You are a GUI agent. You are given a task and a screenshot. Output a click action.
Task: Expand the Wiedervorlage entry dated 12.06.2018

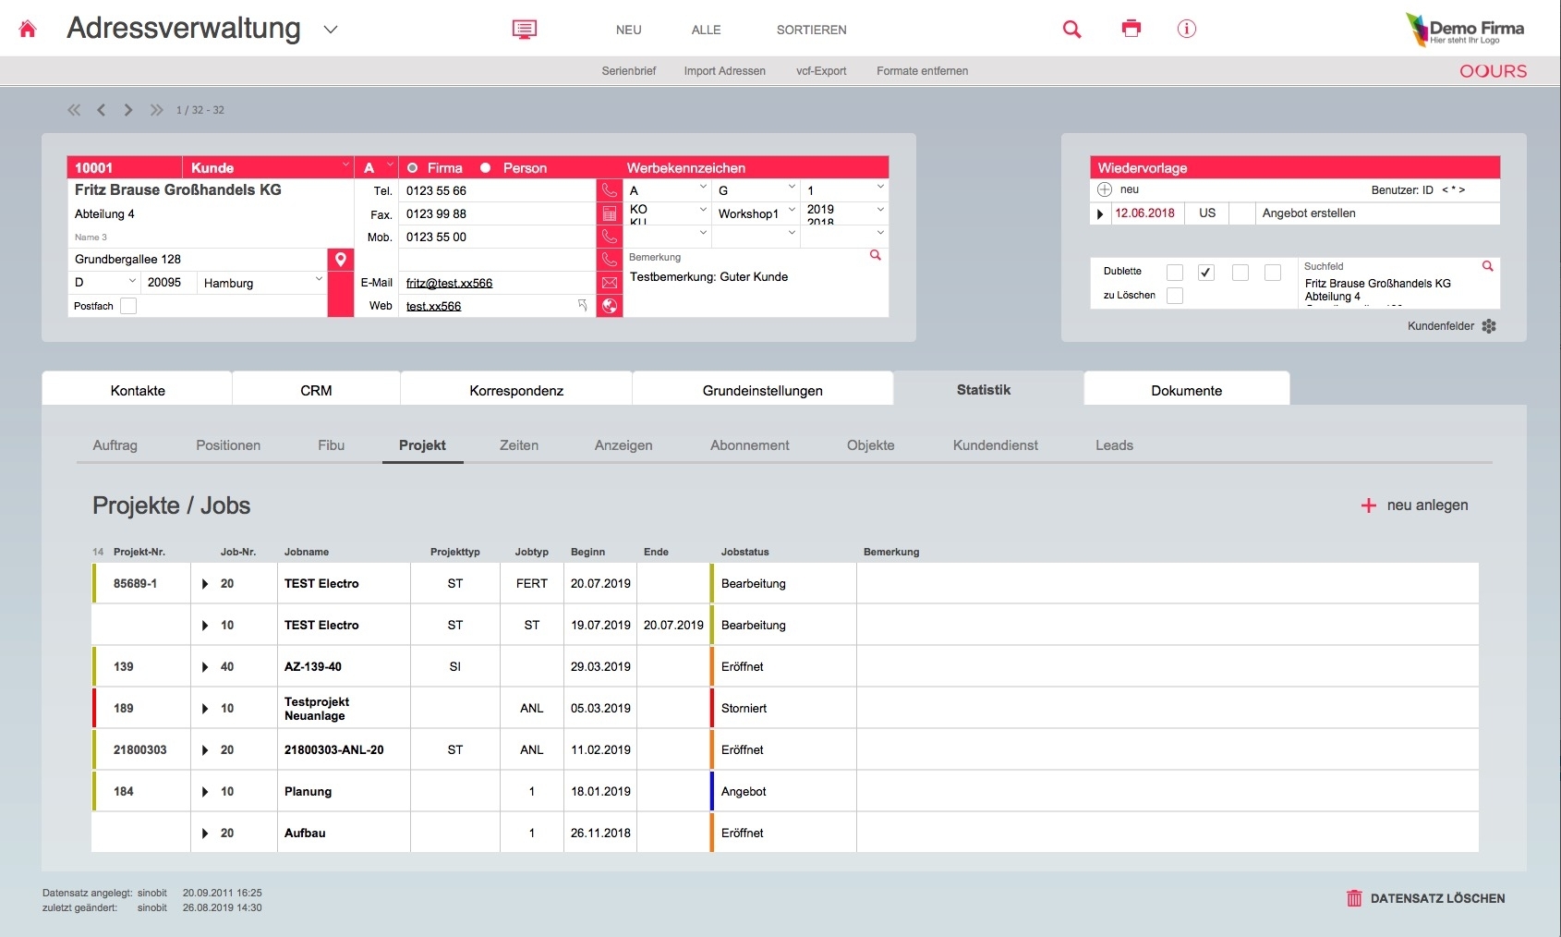1100,213
